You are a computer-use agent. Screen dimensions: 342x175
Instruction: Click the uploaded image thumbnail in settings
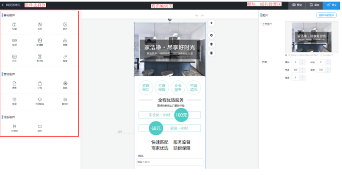point(312,37)
